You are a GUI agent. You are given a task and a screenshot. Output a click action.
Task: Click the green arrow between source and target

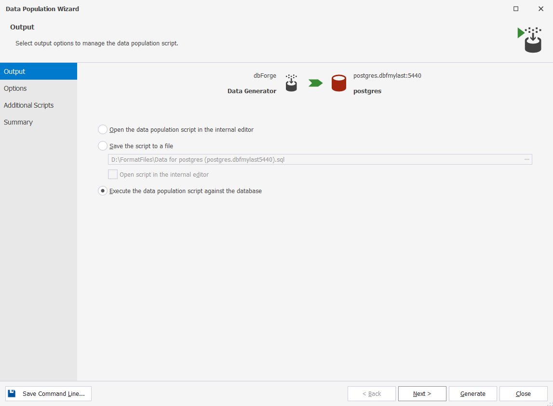(315, 83)
